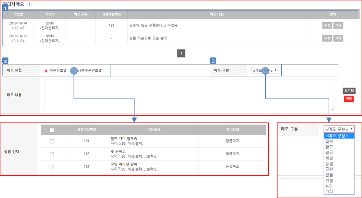Choose 교환 in the dropdown list

[339, 169]
